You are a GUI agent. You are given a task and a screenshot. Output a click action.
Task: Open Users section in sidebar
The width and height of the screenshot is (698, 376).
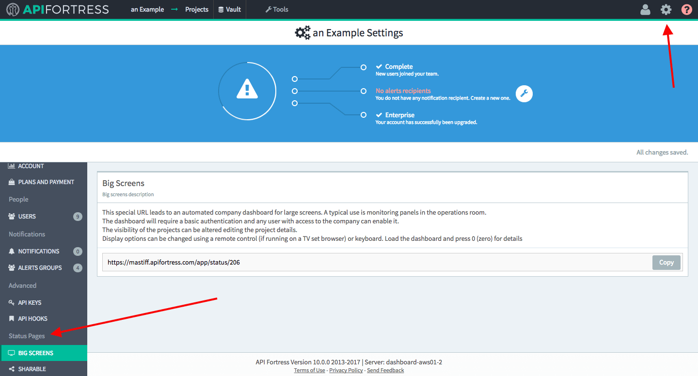point(44,217)
